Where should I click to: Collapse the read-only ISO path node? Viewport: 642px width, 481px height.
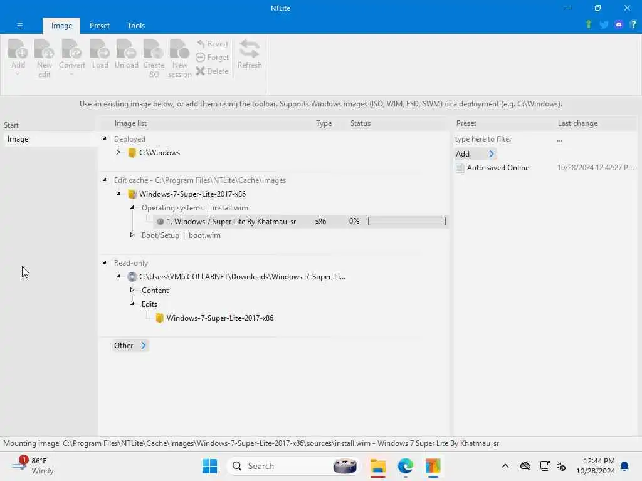118,276
